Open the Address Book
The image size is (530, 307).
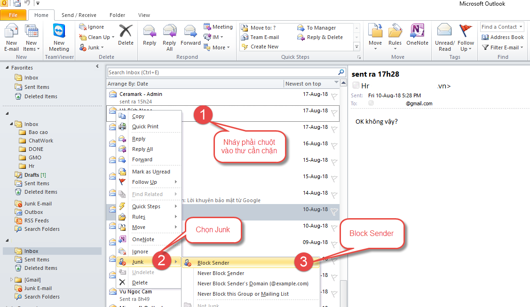point(503,37)
